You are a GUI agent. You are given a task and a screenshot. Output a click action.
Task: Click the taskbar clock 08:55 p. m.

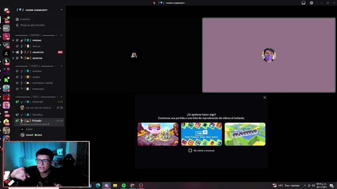(x=321, y=186)
